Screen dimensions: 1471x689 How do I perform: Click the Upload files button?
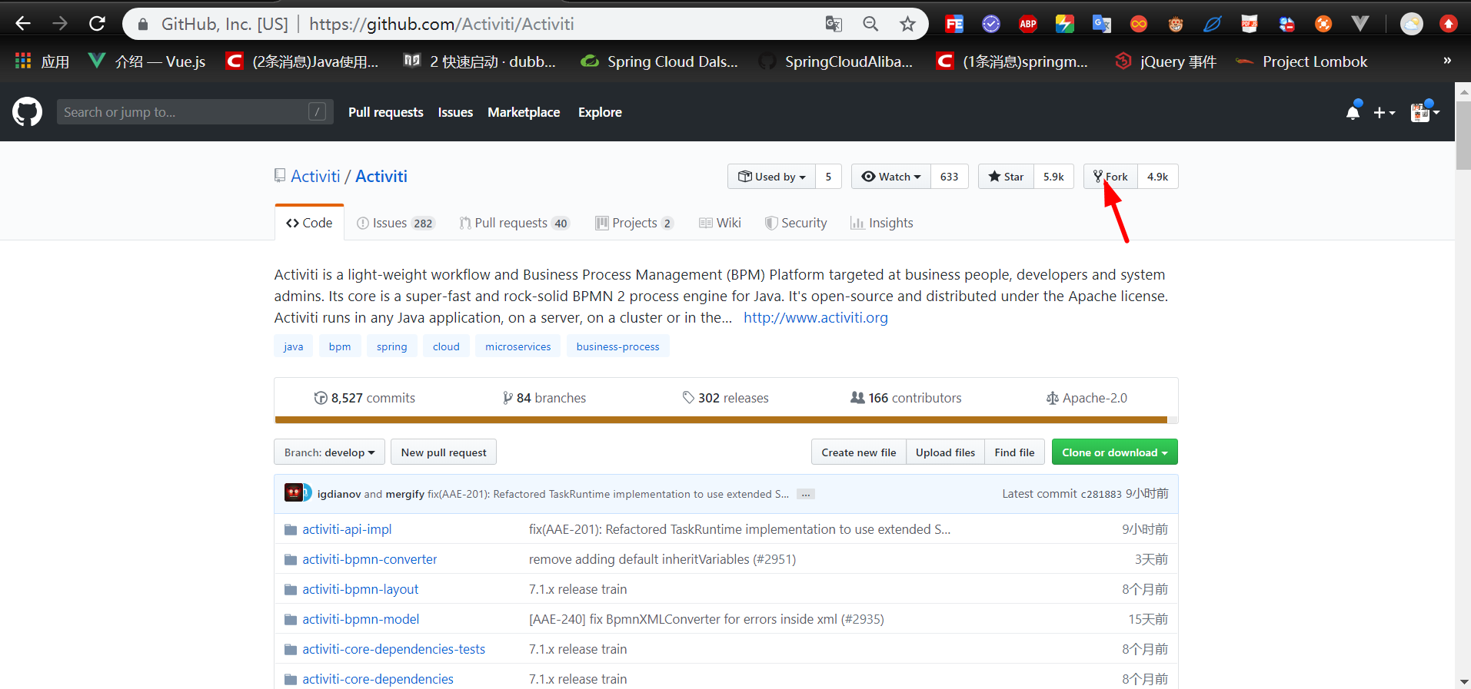click(x=945, y=452)
